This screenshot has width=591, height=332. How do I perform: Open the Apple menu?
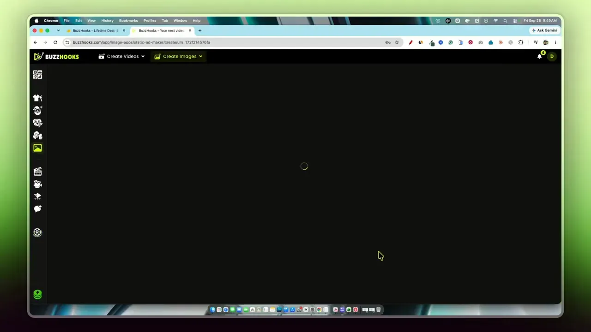[36, 21]
